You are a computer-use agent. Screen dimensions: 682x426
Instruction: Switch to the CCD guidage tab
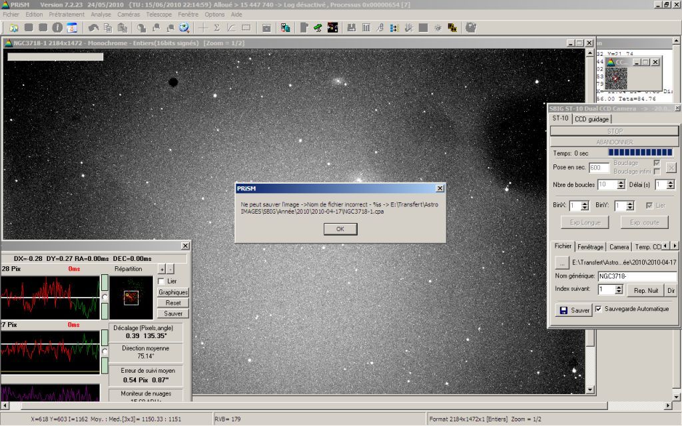(x=591, y=118)
